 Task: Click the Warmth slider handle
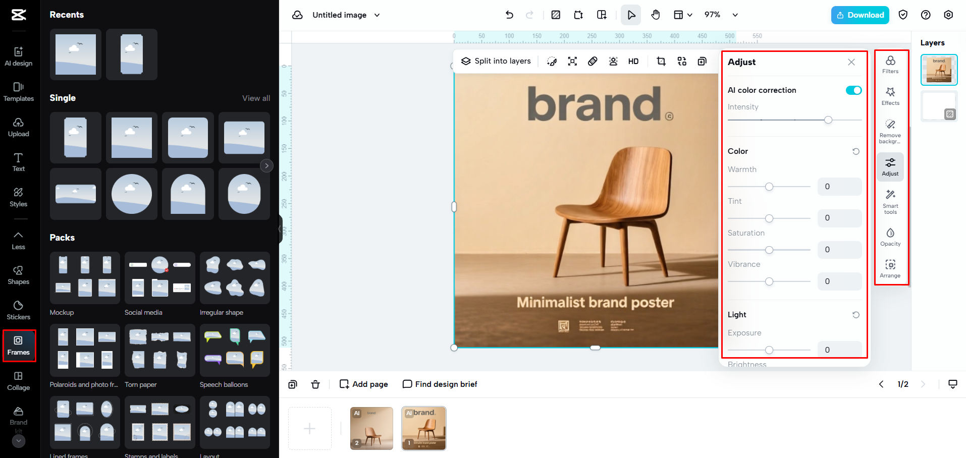tap(769, 187)
